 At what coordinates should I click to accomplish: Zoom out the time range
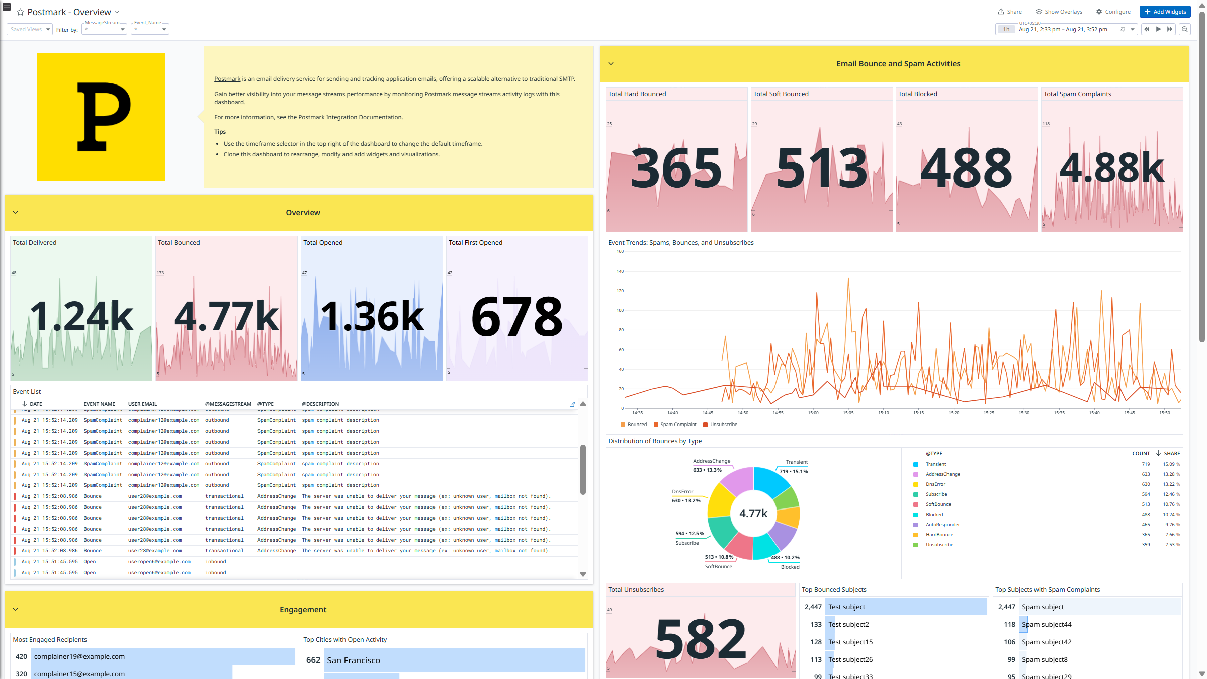click(x=1185, y=29)
